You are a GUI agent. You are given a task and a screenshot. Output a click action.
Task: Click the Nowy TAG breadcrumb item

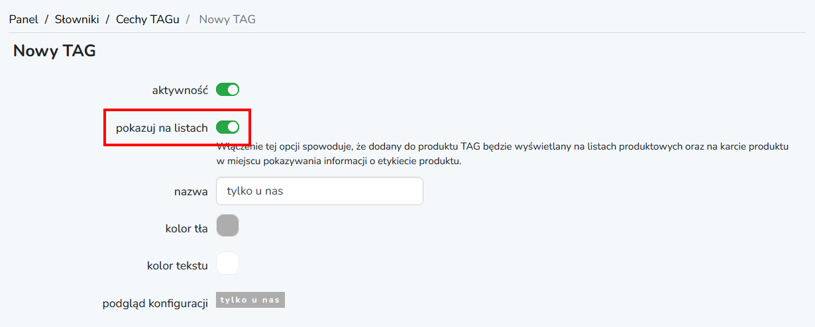click(x=227, y=19)
